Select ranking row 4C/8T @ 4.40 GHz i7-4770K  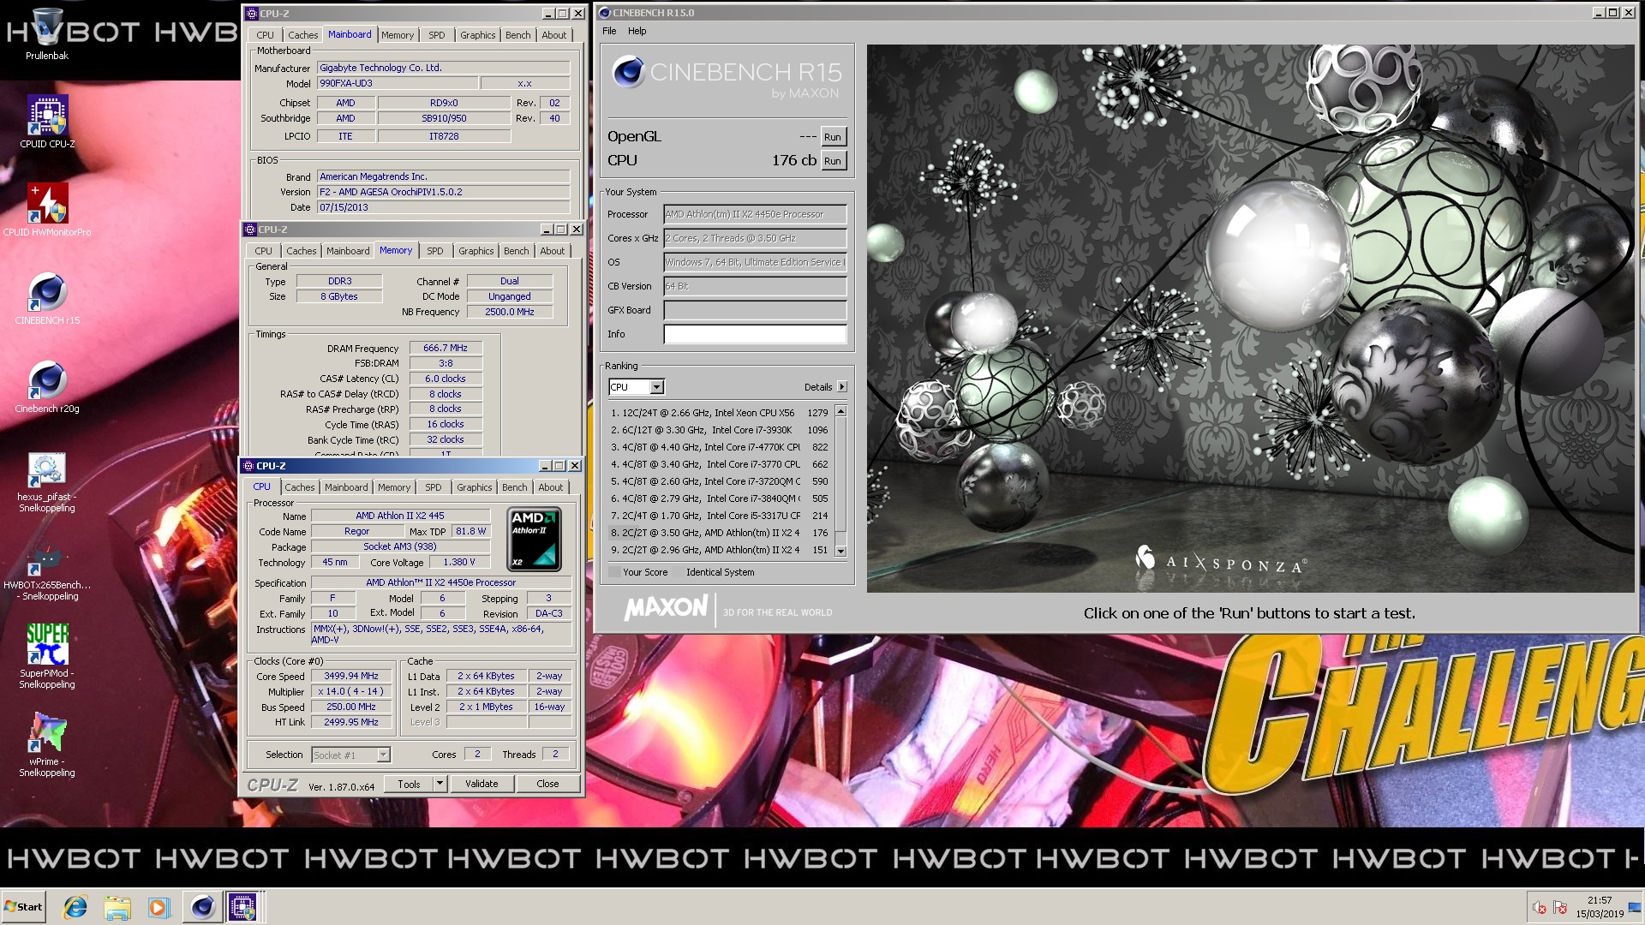coord(720,447)
